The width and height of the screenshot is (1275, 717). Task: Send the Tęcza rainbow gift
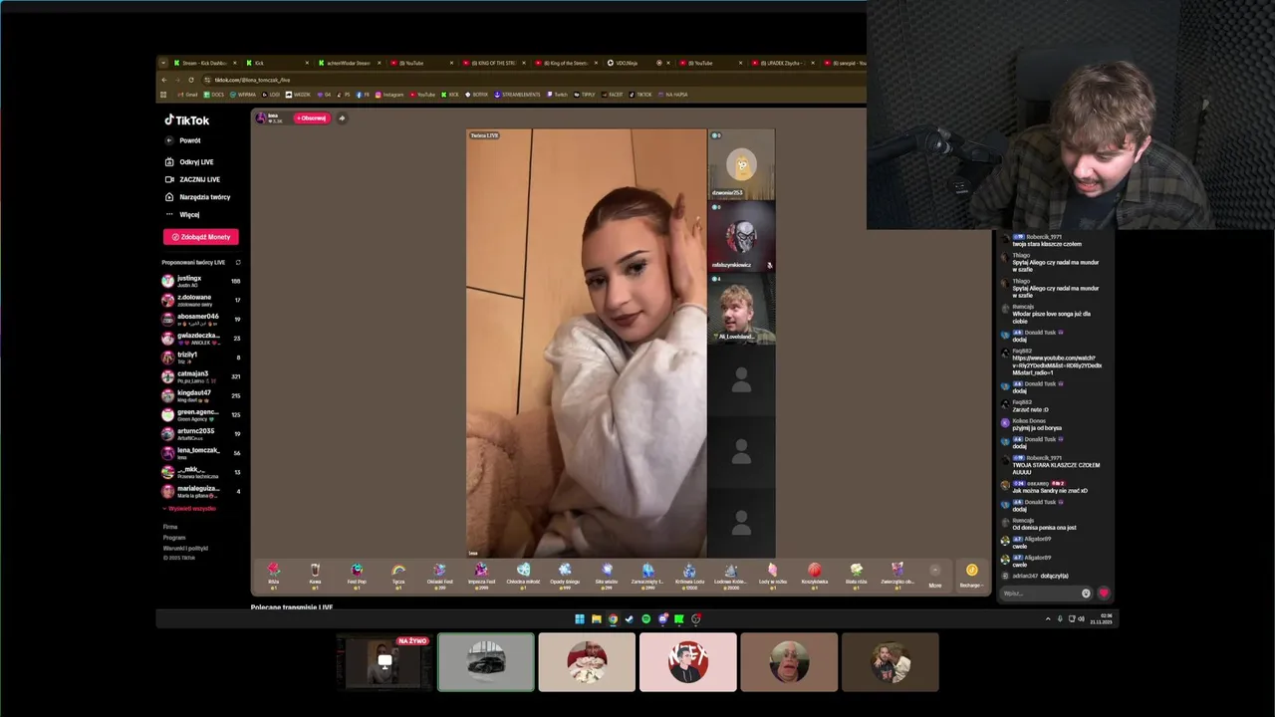tap(398, 575)
